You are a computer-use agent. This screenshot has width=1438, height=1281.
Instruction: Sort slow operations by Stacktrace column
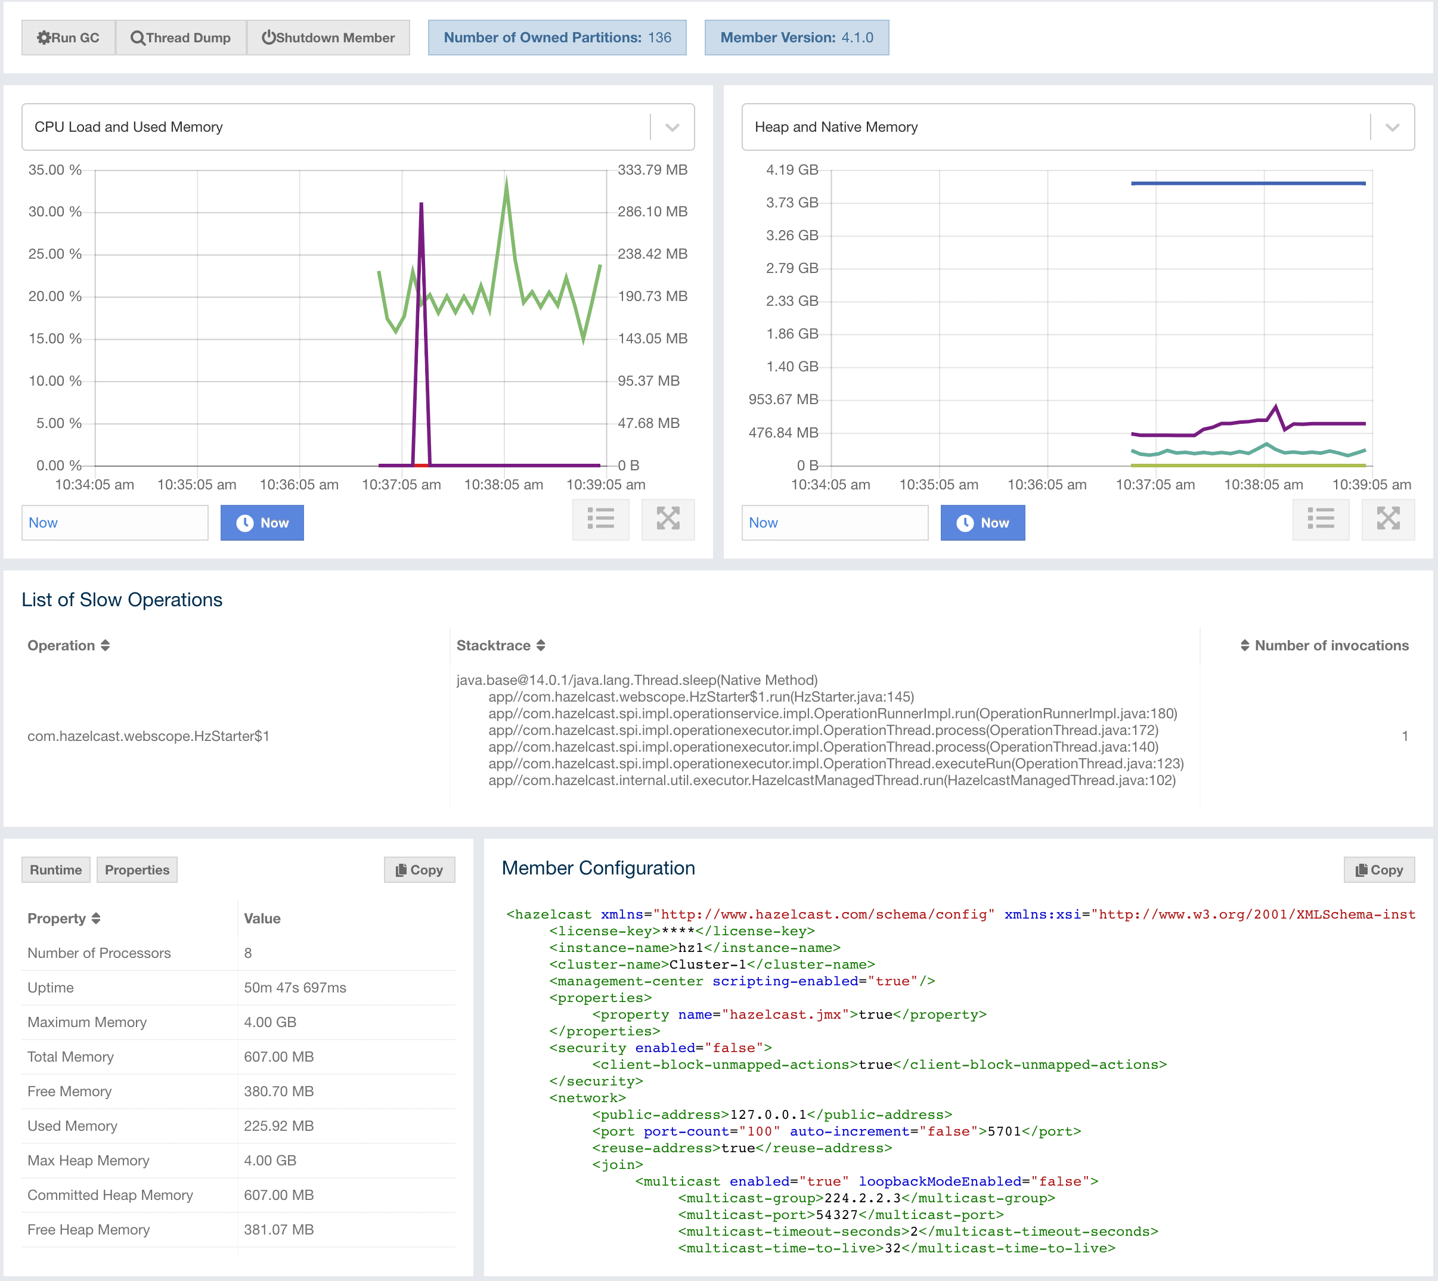coord(500,646)
